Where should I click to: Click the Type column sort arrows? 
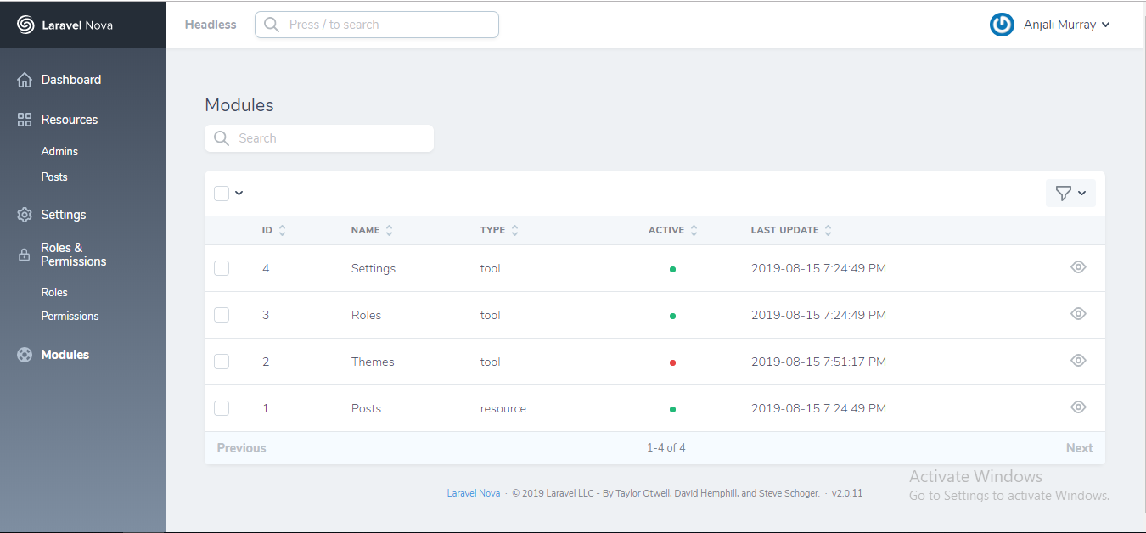(514, 230)
